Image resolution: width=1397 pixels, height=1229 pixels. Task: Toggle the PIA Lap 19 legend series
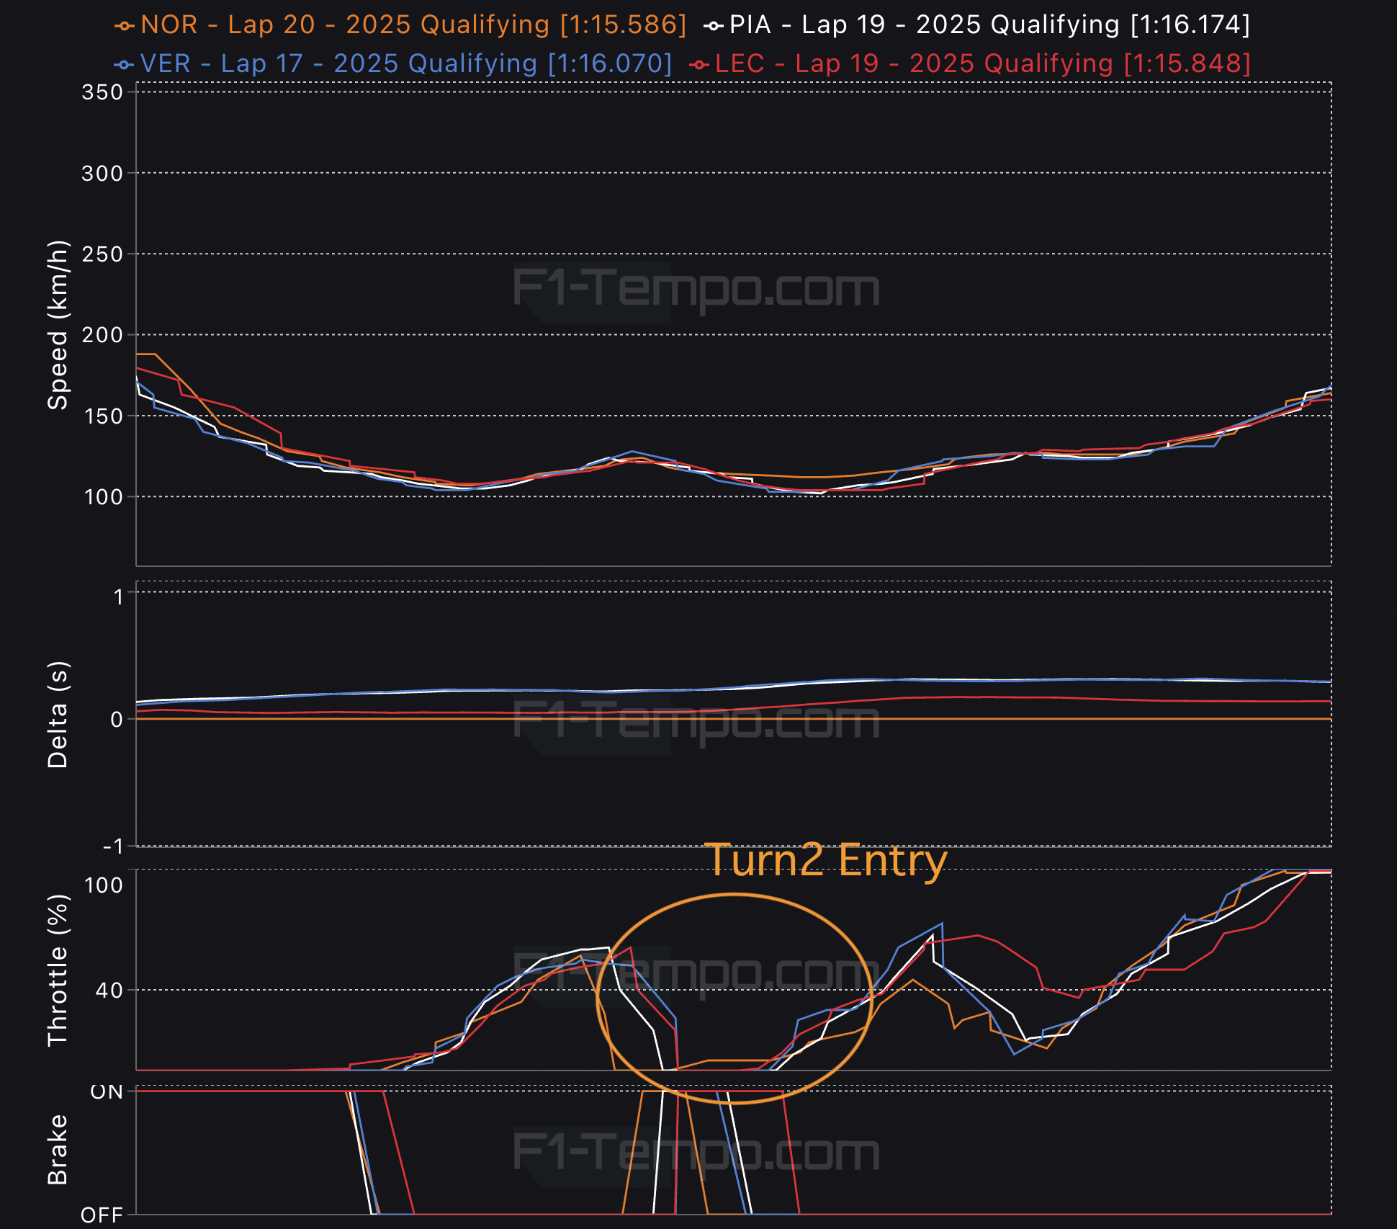point(989,25)
